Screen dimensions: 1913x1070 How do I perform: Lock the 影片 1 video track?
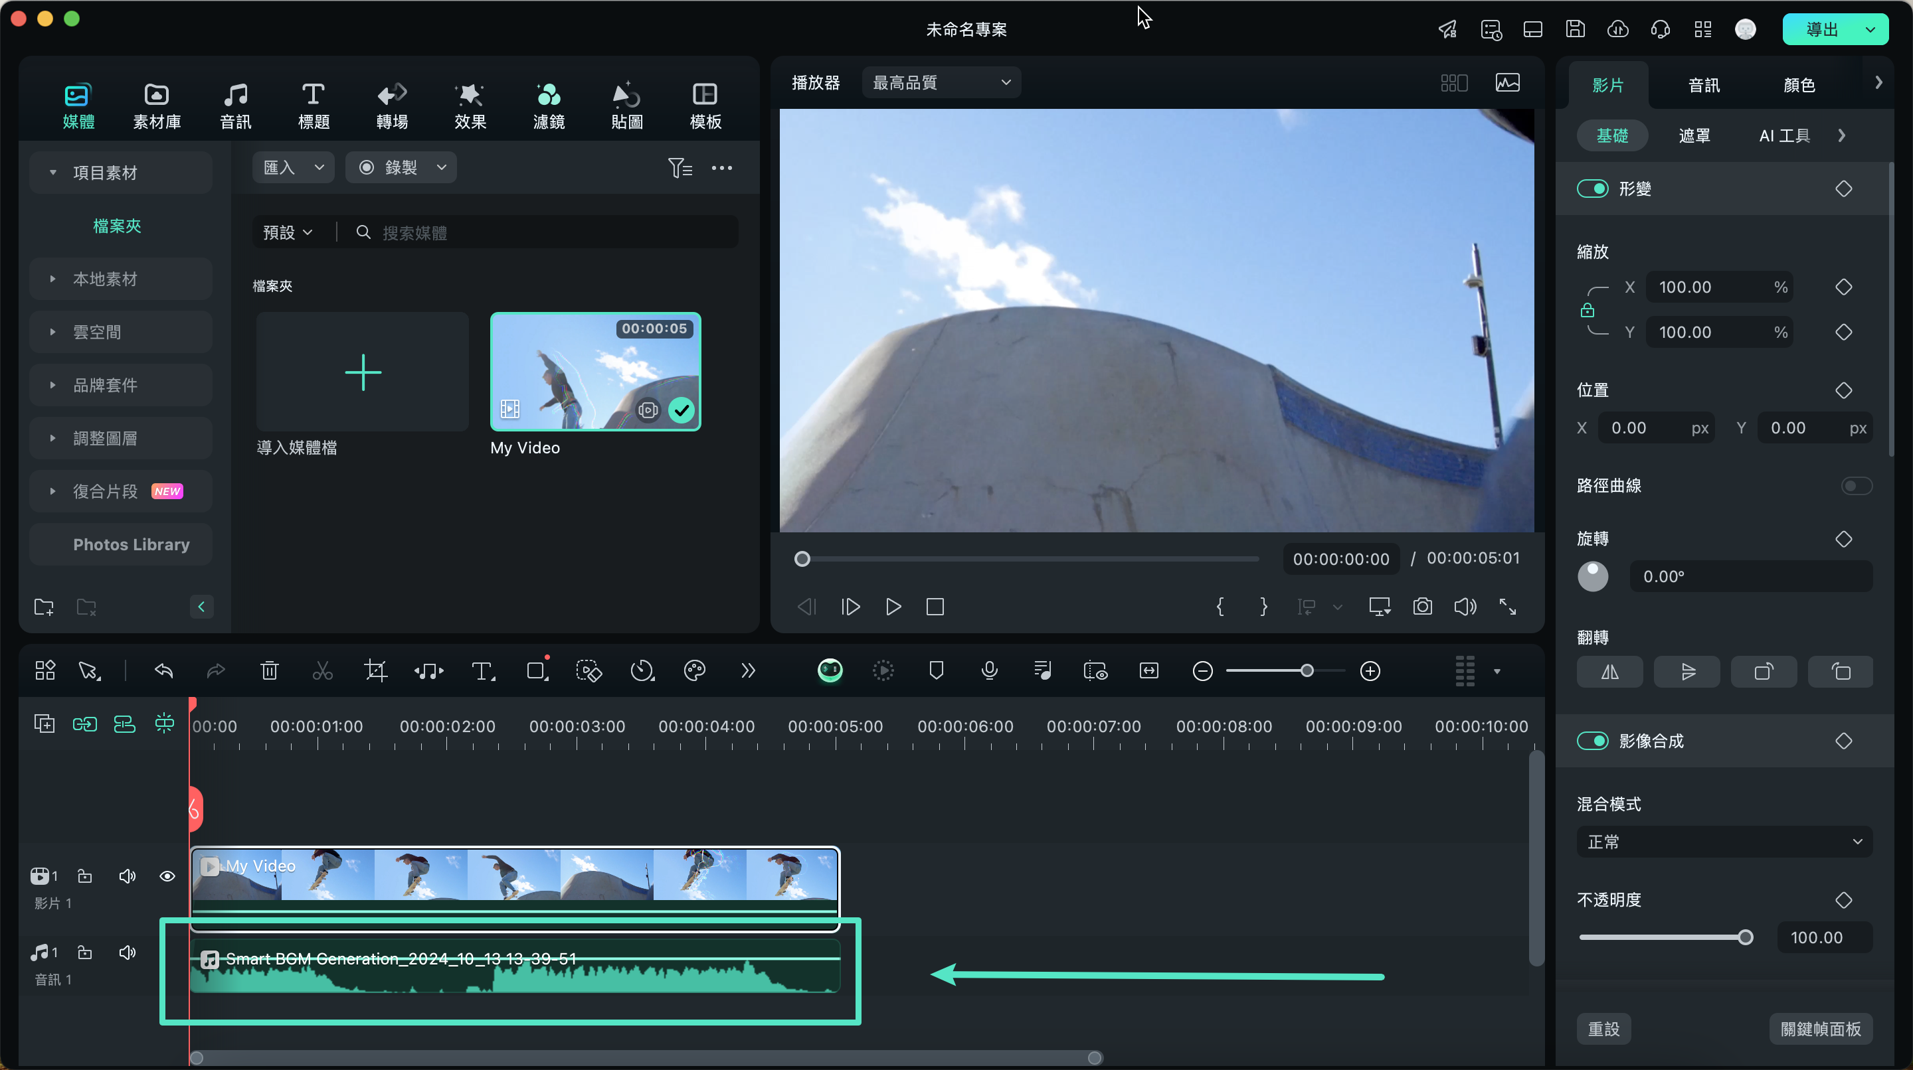coord(84,876)
